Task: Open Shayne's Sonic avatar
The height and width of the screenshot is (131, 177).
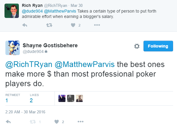Action: (x=13, y=48)
